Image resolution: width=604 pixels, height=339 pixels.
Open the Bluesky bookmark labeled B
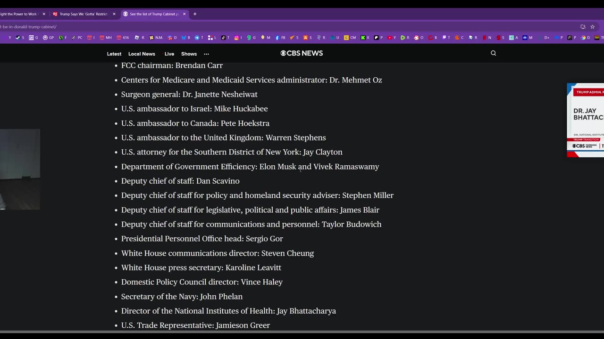[186, 38]
